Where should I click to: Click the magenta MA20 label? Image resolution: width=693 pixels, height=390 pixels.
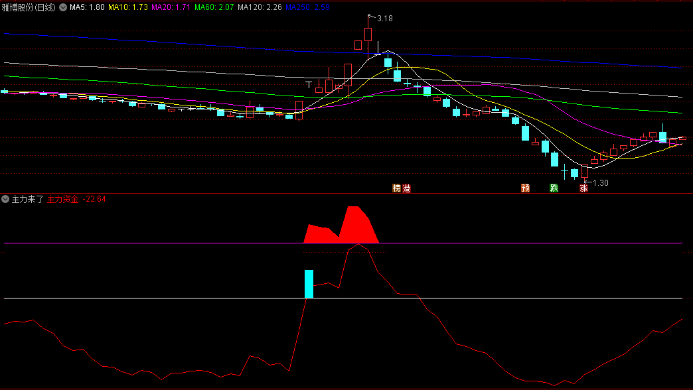pos(171,7)
